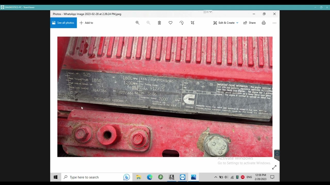
Task: Close the TeamViewer session window
Action: click(327, 7)
